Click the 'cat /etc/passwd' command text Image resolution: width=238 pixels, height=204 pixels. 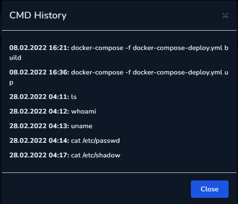pyautogui.click(x=96, y=140)
